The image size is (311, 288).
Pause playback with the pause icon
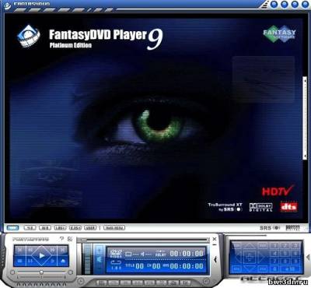click(30, 261)
